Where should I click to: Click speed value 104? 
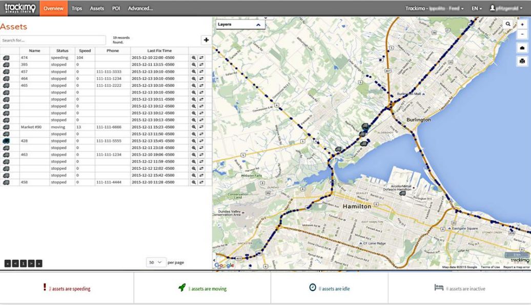tap(79, 58)
